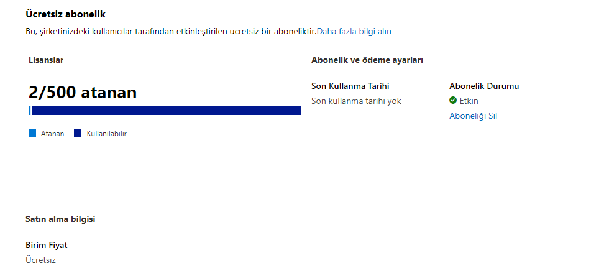
Task: Click the 'Kullanılabilir' legend label
Action: pyautogui.click(x=107, y=134)
